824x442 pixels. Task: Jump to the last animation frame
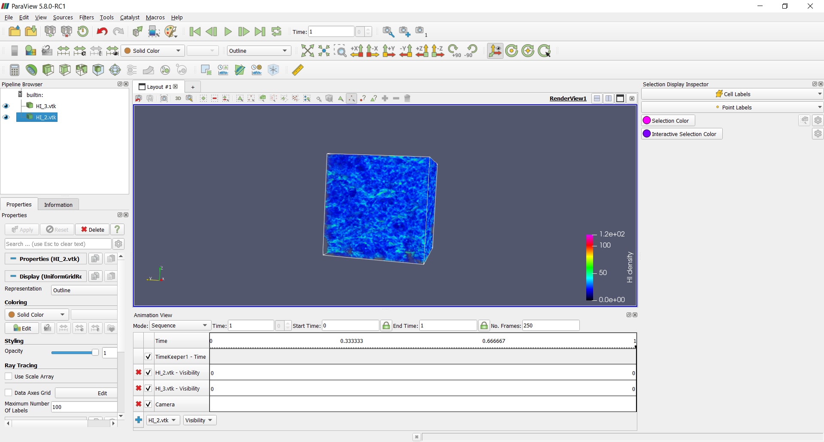coord(260,31)
